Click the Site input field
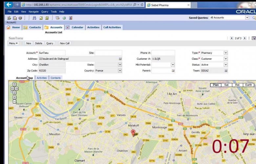This screenshot has width=256, height=164. tap(108, 53)
